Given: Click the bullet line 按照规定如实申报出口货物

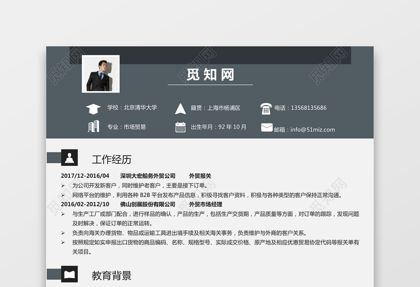Looking at the screenshot, I should [x=215, y=242].
